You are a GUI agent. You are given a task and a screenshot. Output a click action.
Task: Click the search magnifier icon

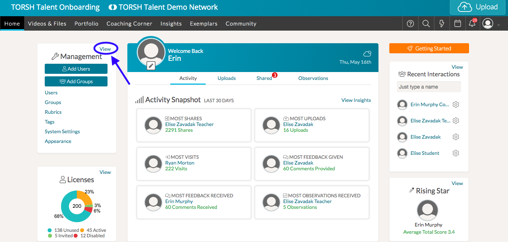click(426, 24)
